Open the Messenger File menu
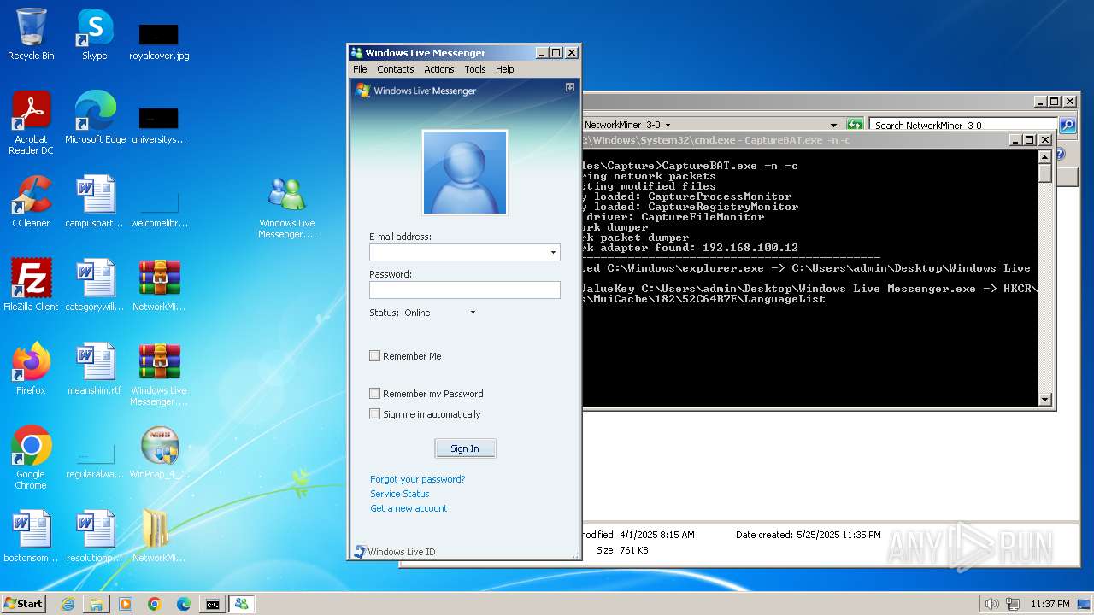Screen dimensions: 1094x615 click(360, 69)
